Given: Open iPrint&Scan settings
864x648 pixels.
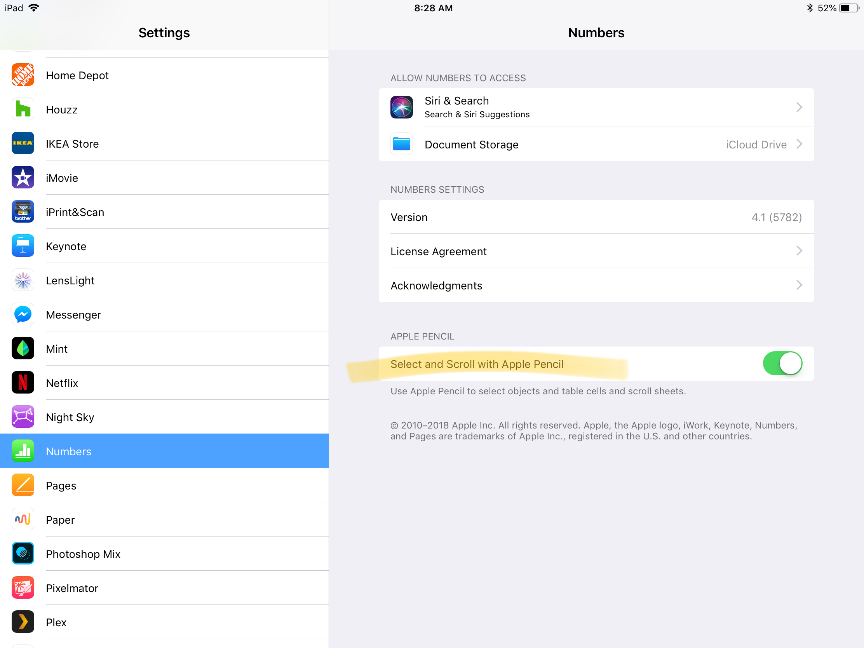Looking at the screenshot, I should click(164, 212).
